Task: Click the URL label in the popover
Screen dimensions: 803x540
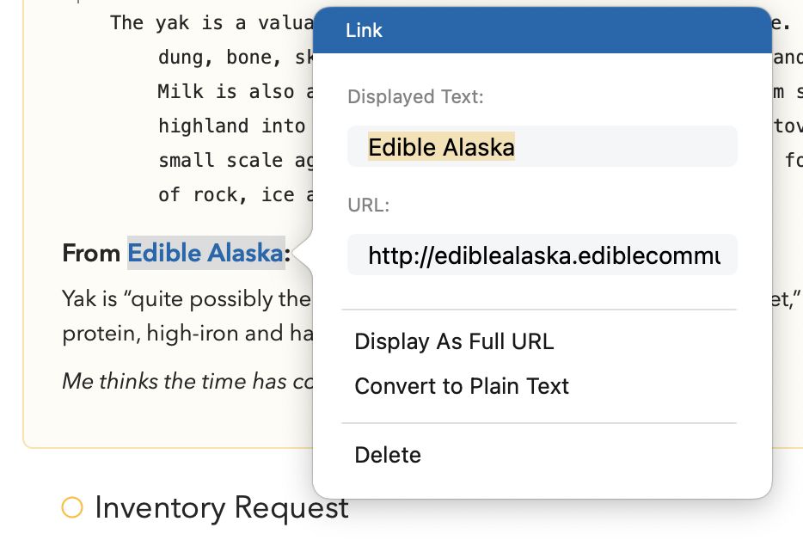Action: [368, 205]
